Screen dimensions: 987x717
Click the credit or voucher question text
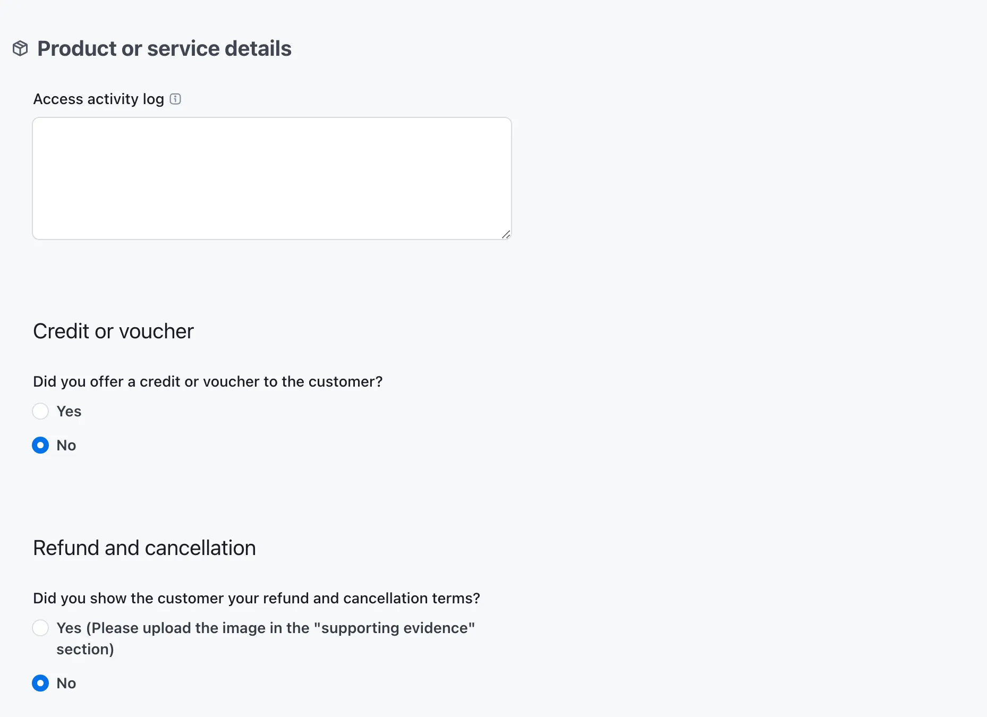pyautogui.click(x=208, y=381)
